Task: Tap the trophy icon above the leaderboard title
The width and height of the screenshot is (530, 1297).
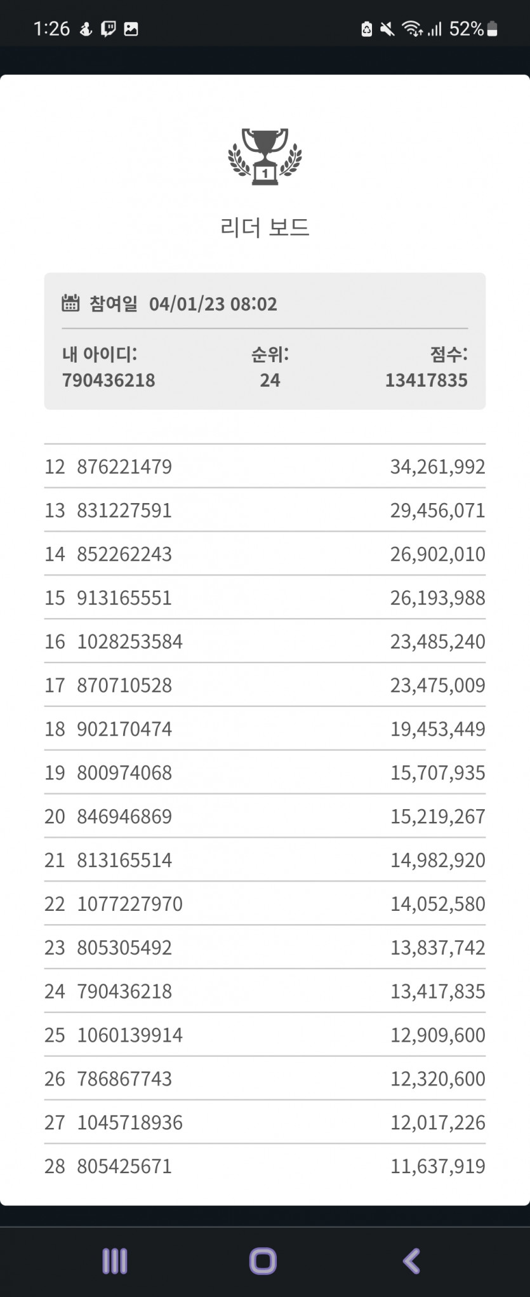Action: click(265, 157)
